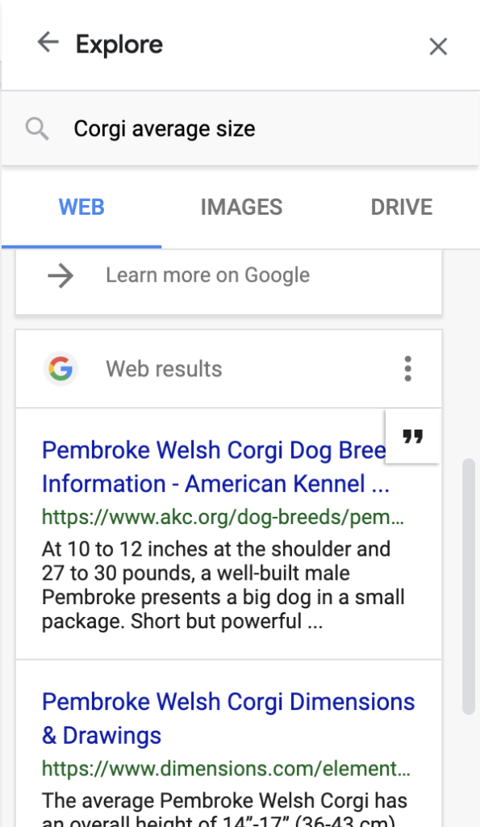Click the AKC result snippet text

pos(223,586)
